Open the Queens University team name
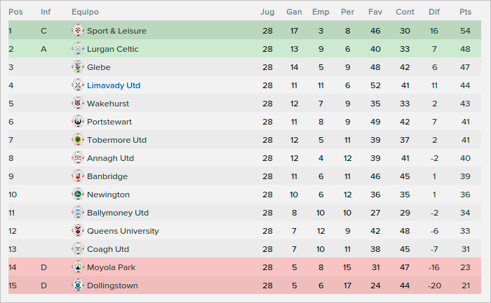Screen dimensions: 491x303 tap(123, 231)
